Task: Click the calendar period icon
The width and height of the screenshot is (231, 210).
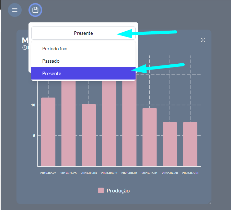Action: click(35, 10)
